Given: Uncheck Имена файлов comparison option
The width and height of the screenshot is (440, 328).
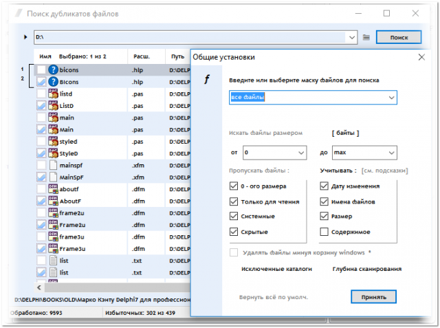Looking at the screenshot, I should (x=324, y=201).
